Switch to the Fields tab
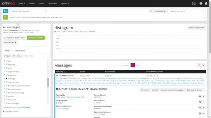Screen dimensions: 211x118 [8, 50]
